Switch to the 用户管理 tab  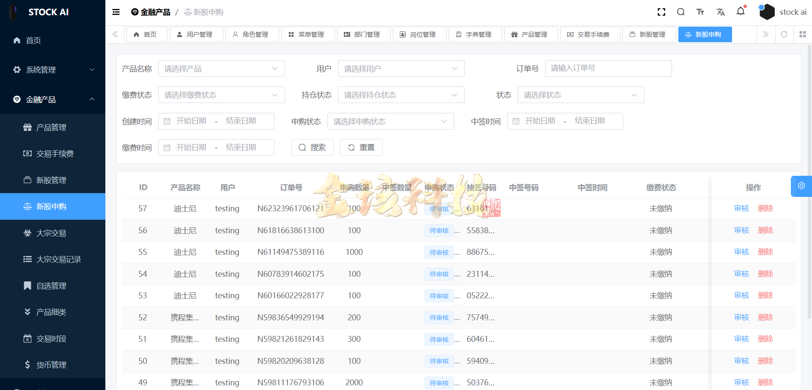(x=196, y=34)
